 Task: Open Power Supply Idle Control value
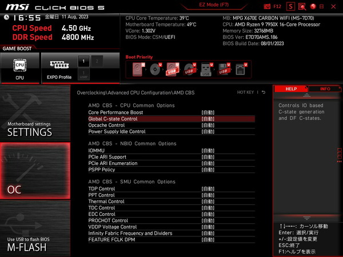click(x=208, y=131)
